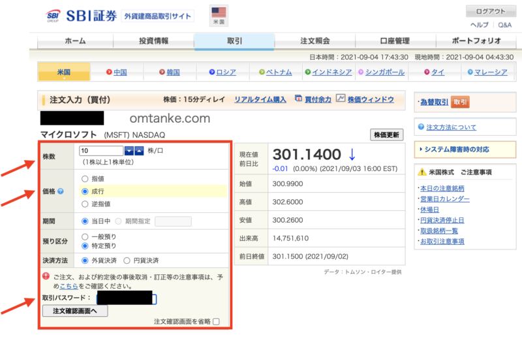Viewport: 522px width, 337px height.
Task: Open the 円貨決済停止日 link
Action: (442, 220)
